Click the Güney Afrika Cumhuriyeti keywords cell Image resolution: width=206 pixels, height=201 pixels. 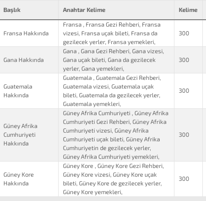tap(116, 135)
